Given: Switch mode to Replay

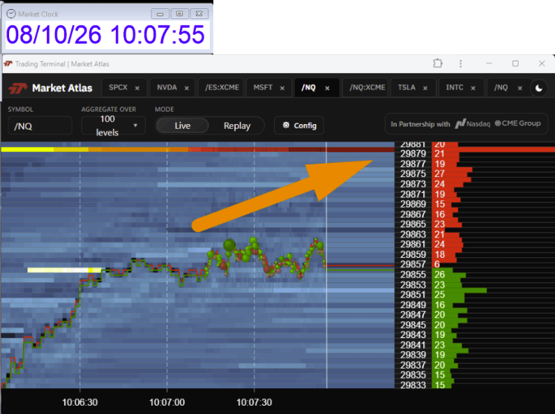Looking at the screenshot, I should coord(237,125).
